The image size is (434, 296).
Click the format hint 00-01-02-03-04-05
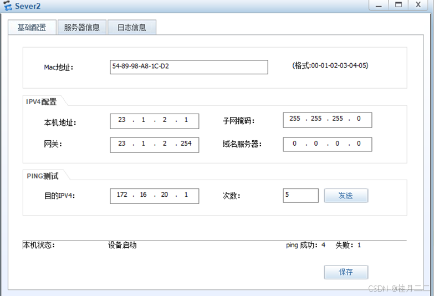tap(330, 65)
